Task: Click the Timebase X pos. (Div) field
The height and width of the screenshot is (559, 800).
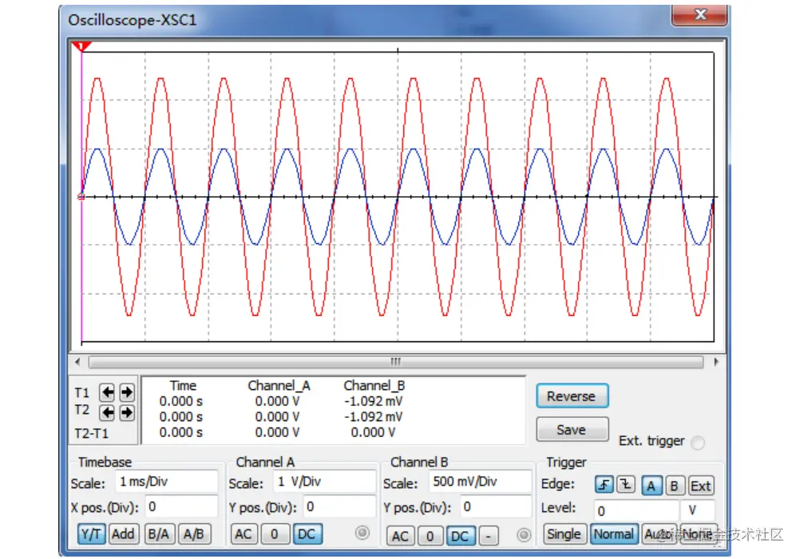Action: coord(180,507)
